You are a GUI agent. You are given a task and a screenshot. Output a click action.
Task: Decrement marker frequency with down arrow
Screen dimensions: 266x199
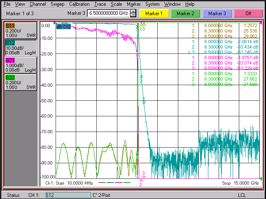pos(133,15)
